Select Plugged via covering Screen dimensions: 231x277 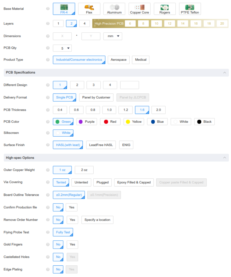pyautogui.click(x=103, y=182)
